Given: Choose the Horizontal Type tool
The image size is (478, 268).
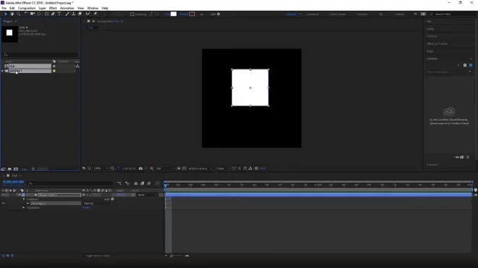Looking at the screenshot, I should click(59, 14).
